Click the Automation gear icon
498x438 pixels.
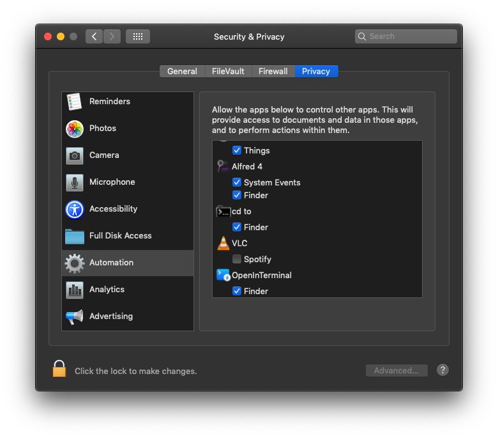click(x=75, y=263)
